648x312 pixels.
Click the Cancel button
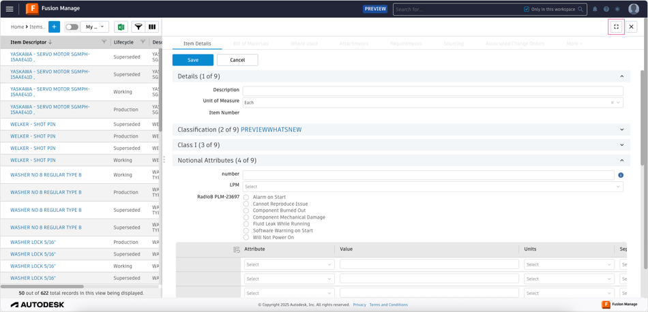click(237, 60)
